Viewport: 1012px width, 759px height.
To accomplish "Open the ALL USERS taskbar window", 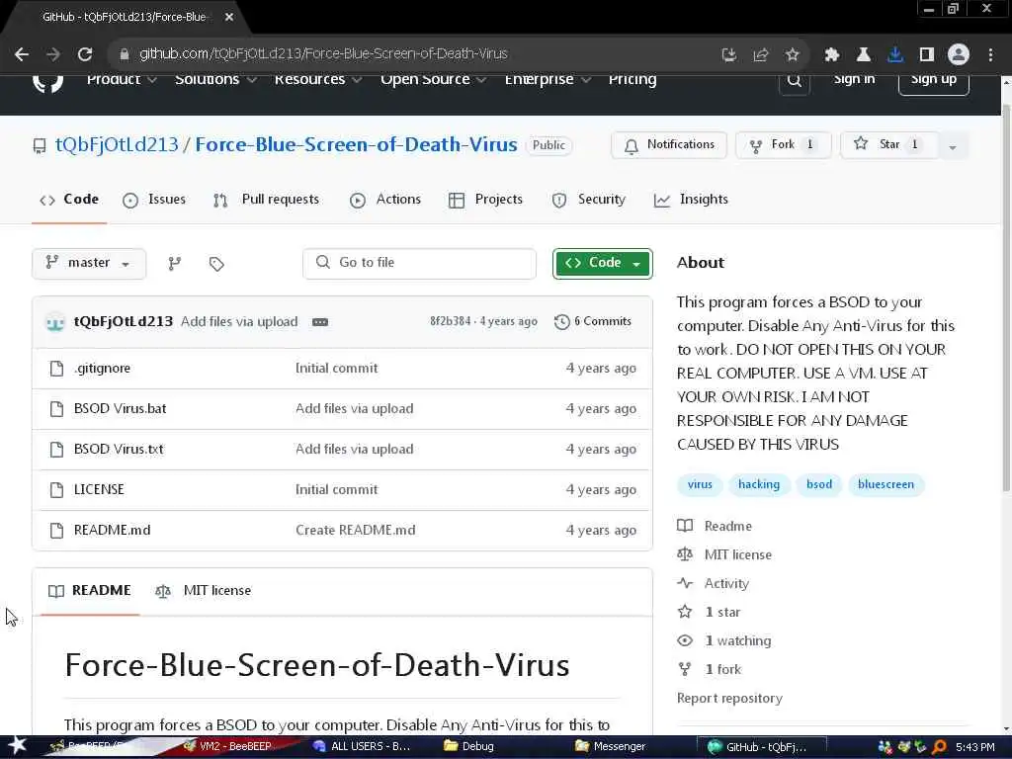I will point(362,746).
